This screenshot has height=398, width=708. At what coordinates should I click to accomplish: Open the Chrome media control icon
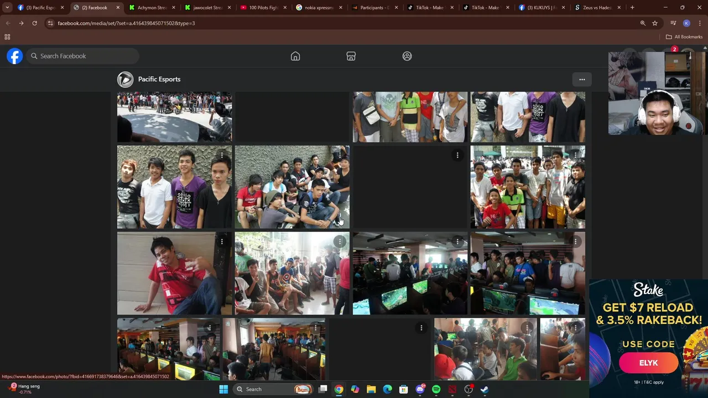(673, 23)
